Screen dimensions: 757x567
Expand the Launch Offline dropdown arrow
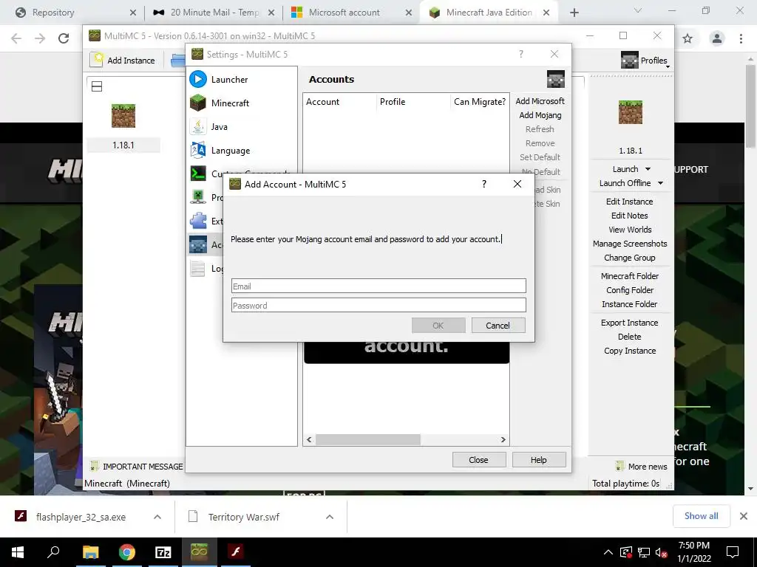point(660,183)
